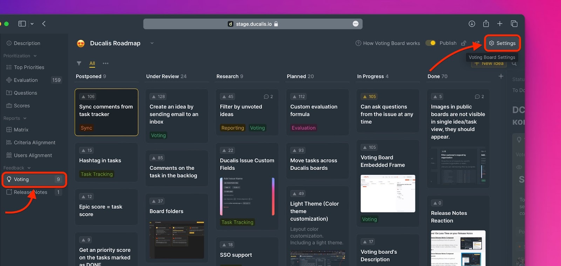The image size is (561, 266).
Task: Click the stage.ducalis.io address bar
Action: (x=253, y=24)
